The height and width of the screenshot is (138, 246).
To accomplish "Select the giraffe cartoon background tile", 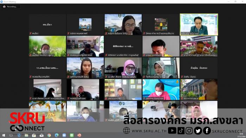I will (47, 111).
